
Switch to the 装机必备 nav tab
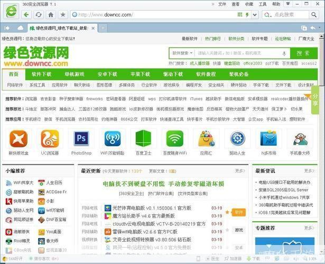click(x=239, y=74)
